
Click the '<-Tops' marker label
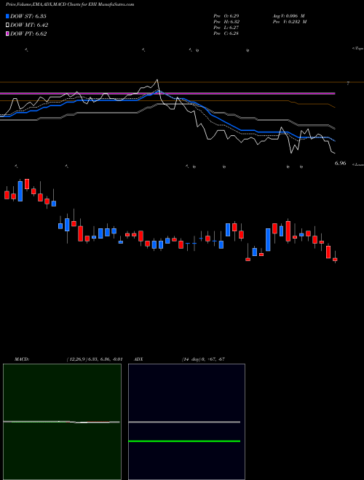tap(358, 49)
